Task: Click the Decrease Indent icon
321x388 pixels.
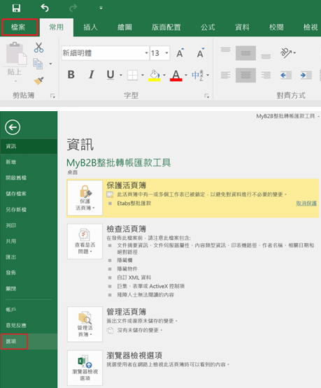Action: tap(286, 75)
